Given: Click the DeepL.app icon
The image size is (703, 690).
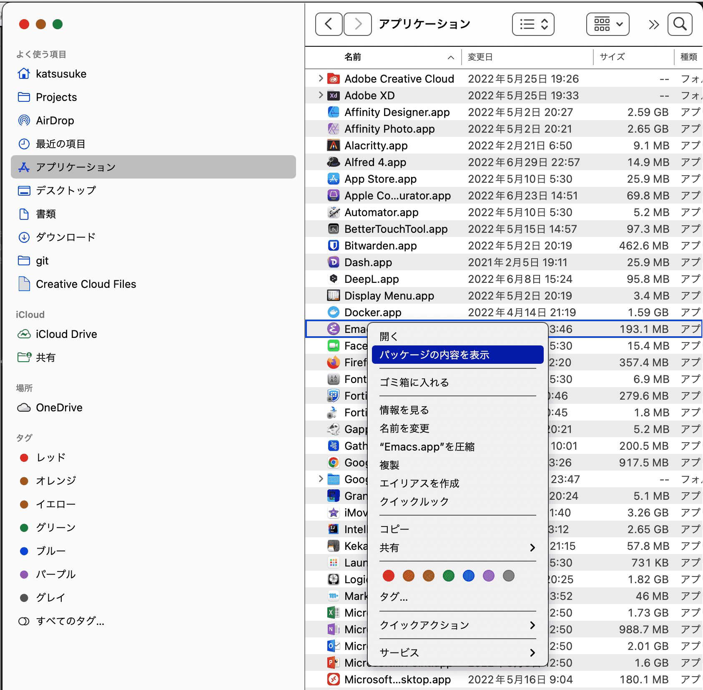Looking at the screenshot, I should pyautogui.click(x=333, y=279).
